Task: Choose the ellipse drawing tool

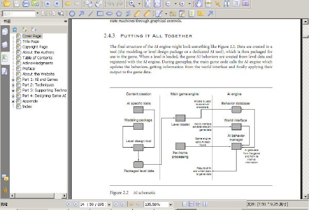Action: [110, 13]
